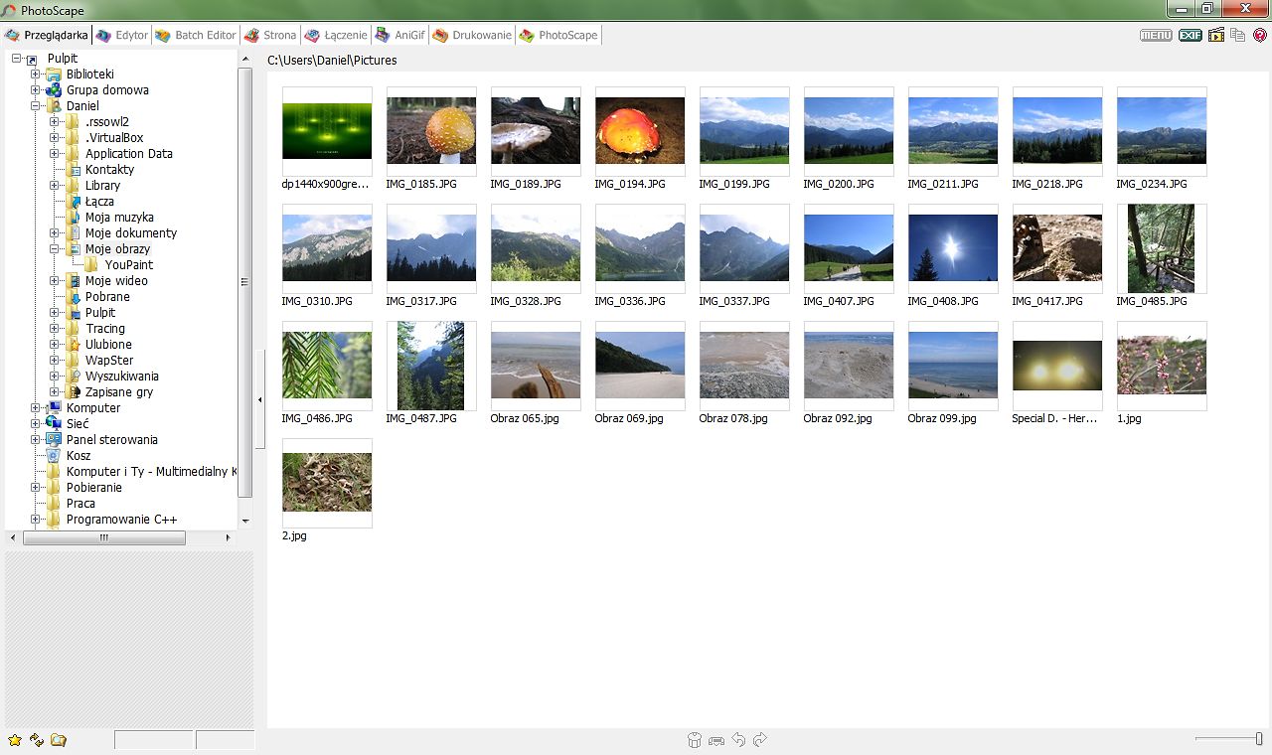Select the Komputer icon in folder tree
The width and height of the screenshot is (1272, 755).
click(x=55, y=408)
